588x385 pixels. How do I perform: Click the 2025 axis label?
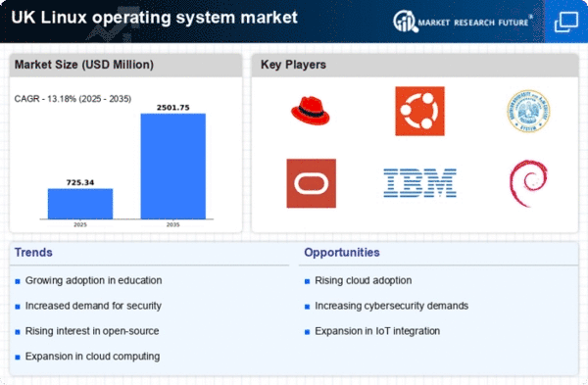coord(80,224)
